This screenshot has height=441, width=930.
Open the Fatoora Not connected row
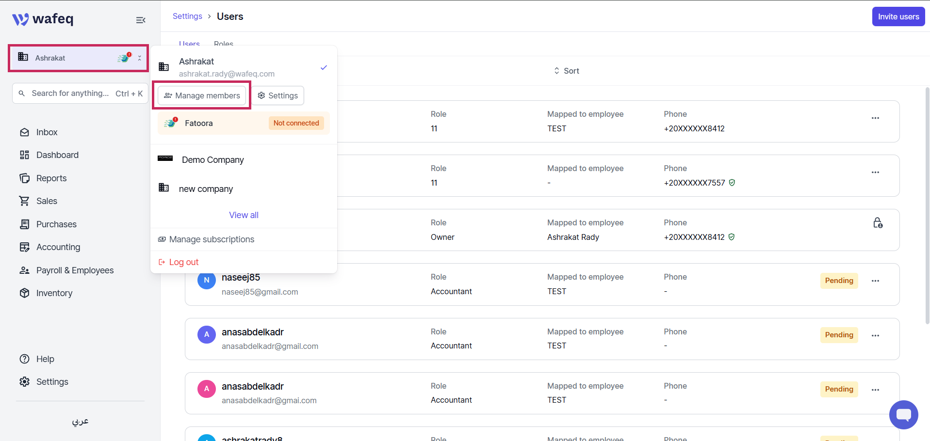(244, 123)
